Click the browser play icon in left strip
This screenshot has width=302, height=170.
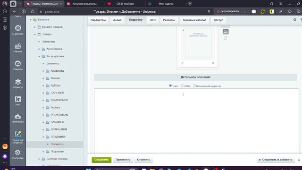click(x=5, y=28)
